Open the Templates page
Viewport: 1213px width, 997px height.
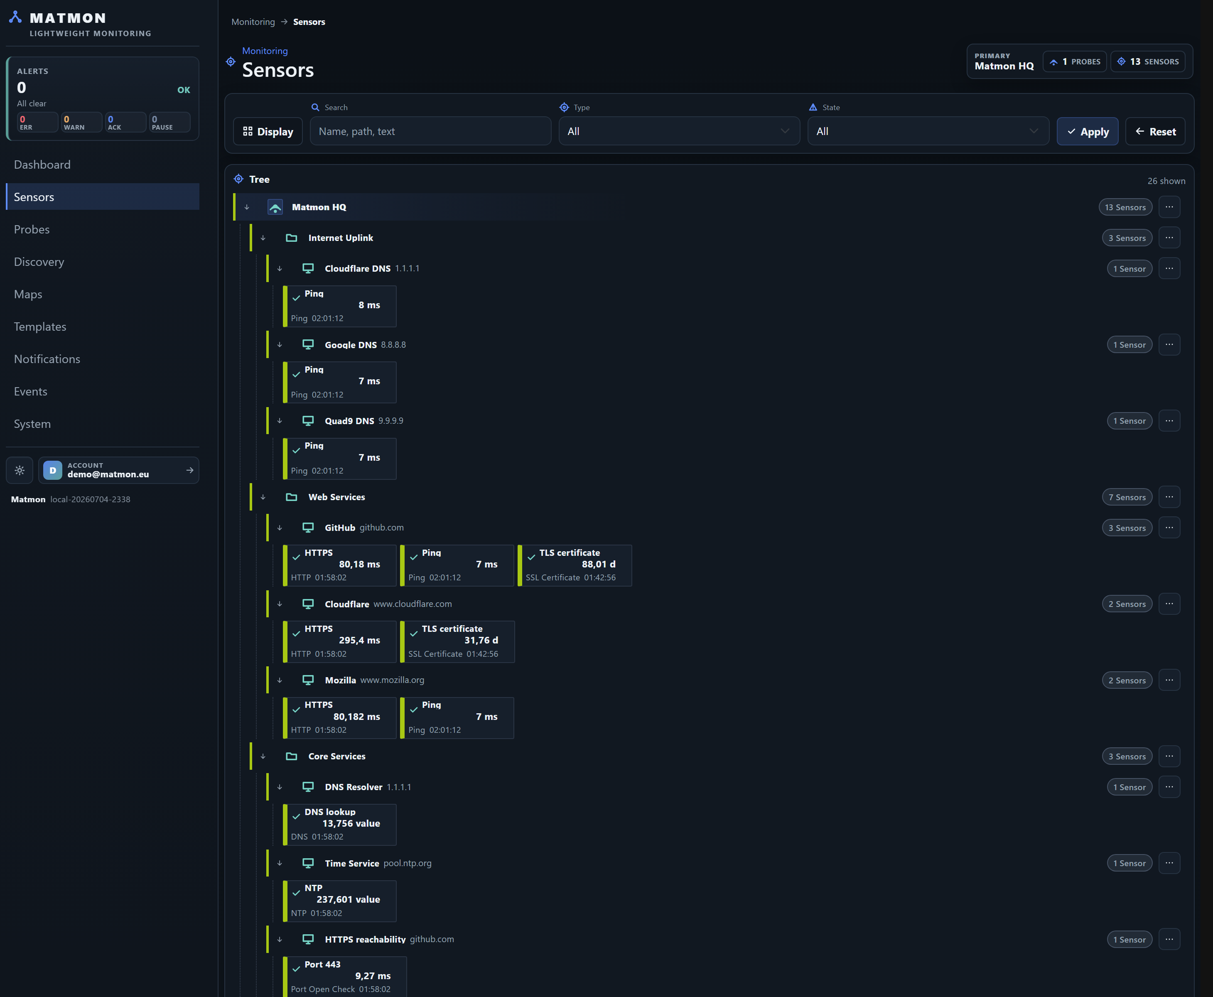[x=102, y=327]
